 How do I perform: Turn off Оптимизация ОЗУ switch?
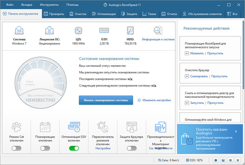pyautogui.click(x=74, y=148)
